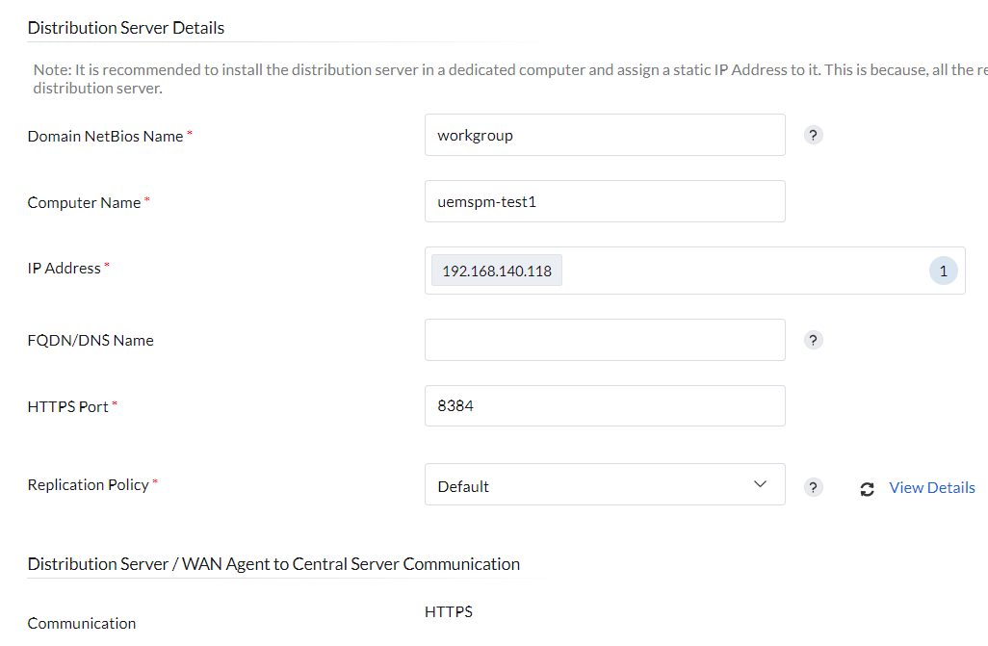Click the IP address count badge
988x646 pixels.
[943, 271]
